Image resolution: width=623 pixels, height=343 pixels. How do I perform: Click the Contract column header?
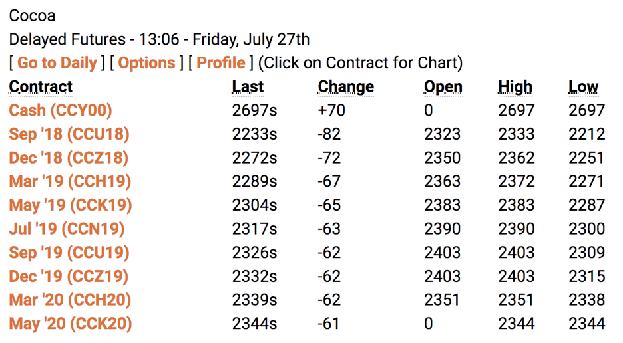[41, 87]
